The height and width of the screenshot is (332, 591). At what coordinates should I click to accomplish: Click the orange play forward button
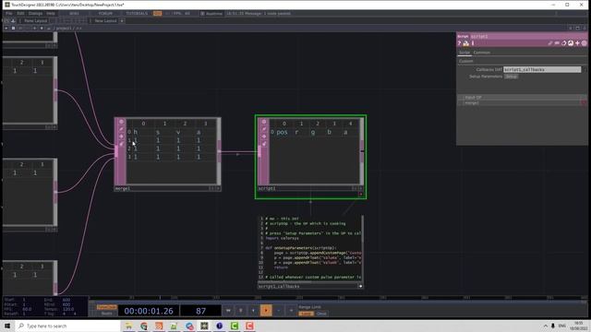(x=266, y=311)
